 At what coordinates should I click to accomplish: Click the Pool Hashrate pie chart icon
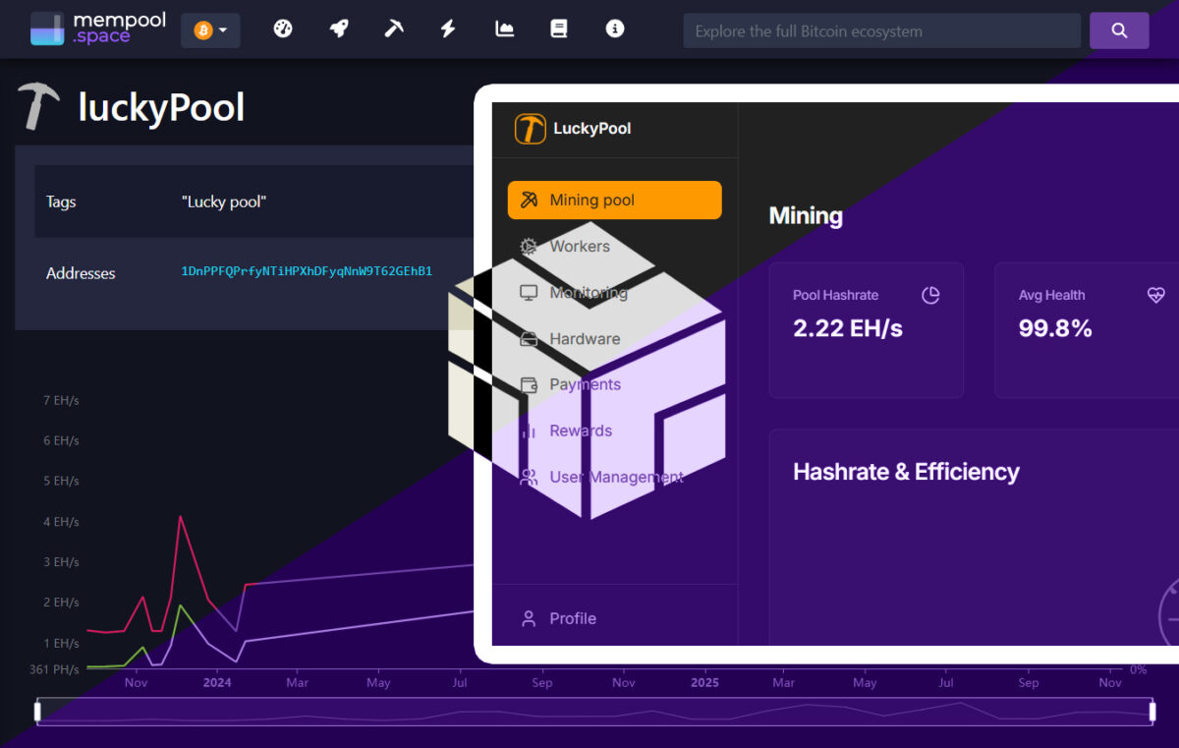coord(930,295)
